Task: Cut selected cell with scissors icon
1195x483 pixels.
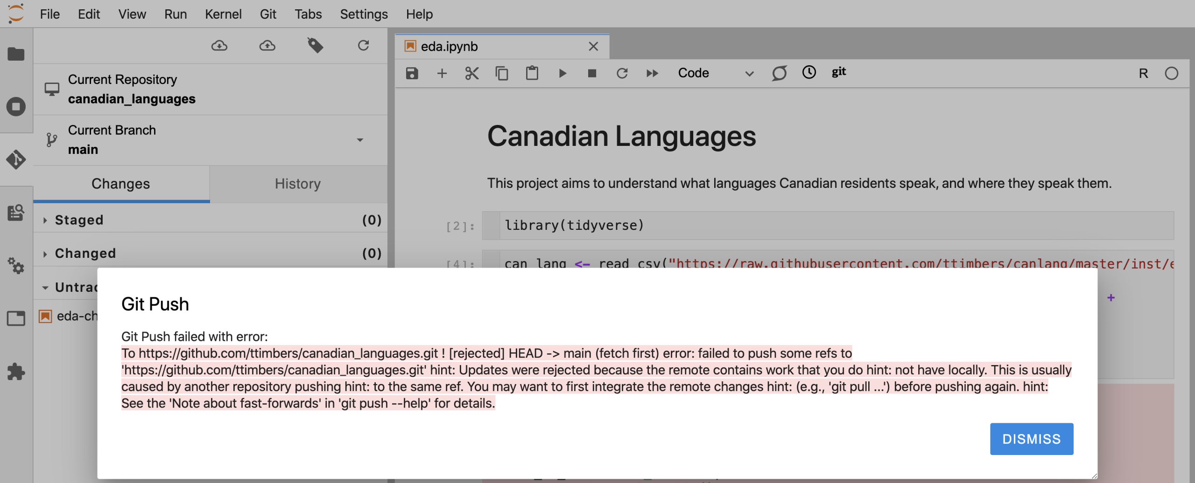Action: 472,73
